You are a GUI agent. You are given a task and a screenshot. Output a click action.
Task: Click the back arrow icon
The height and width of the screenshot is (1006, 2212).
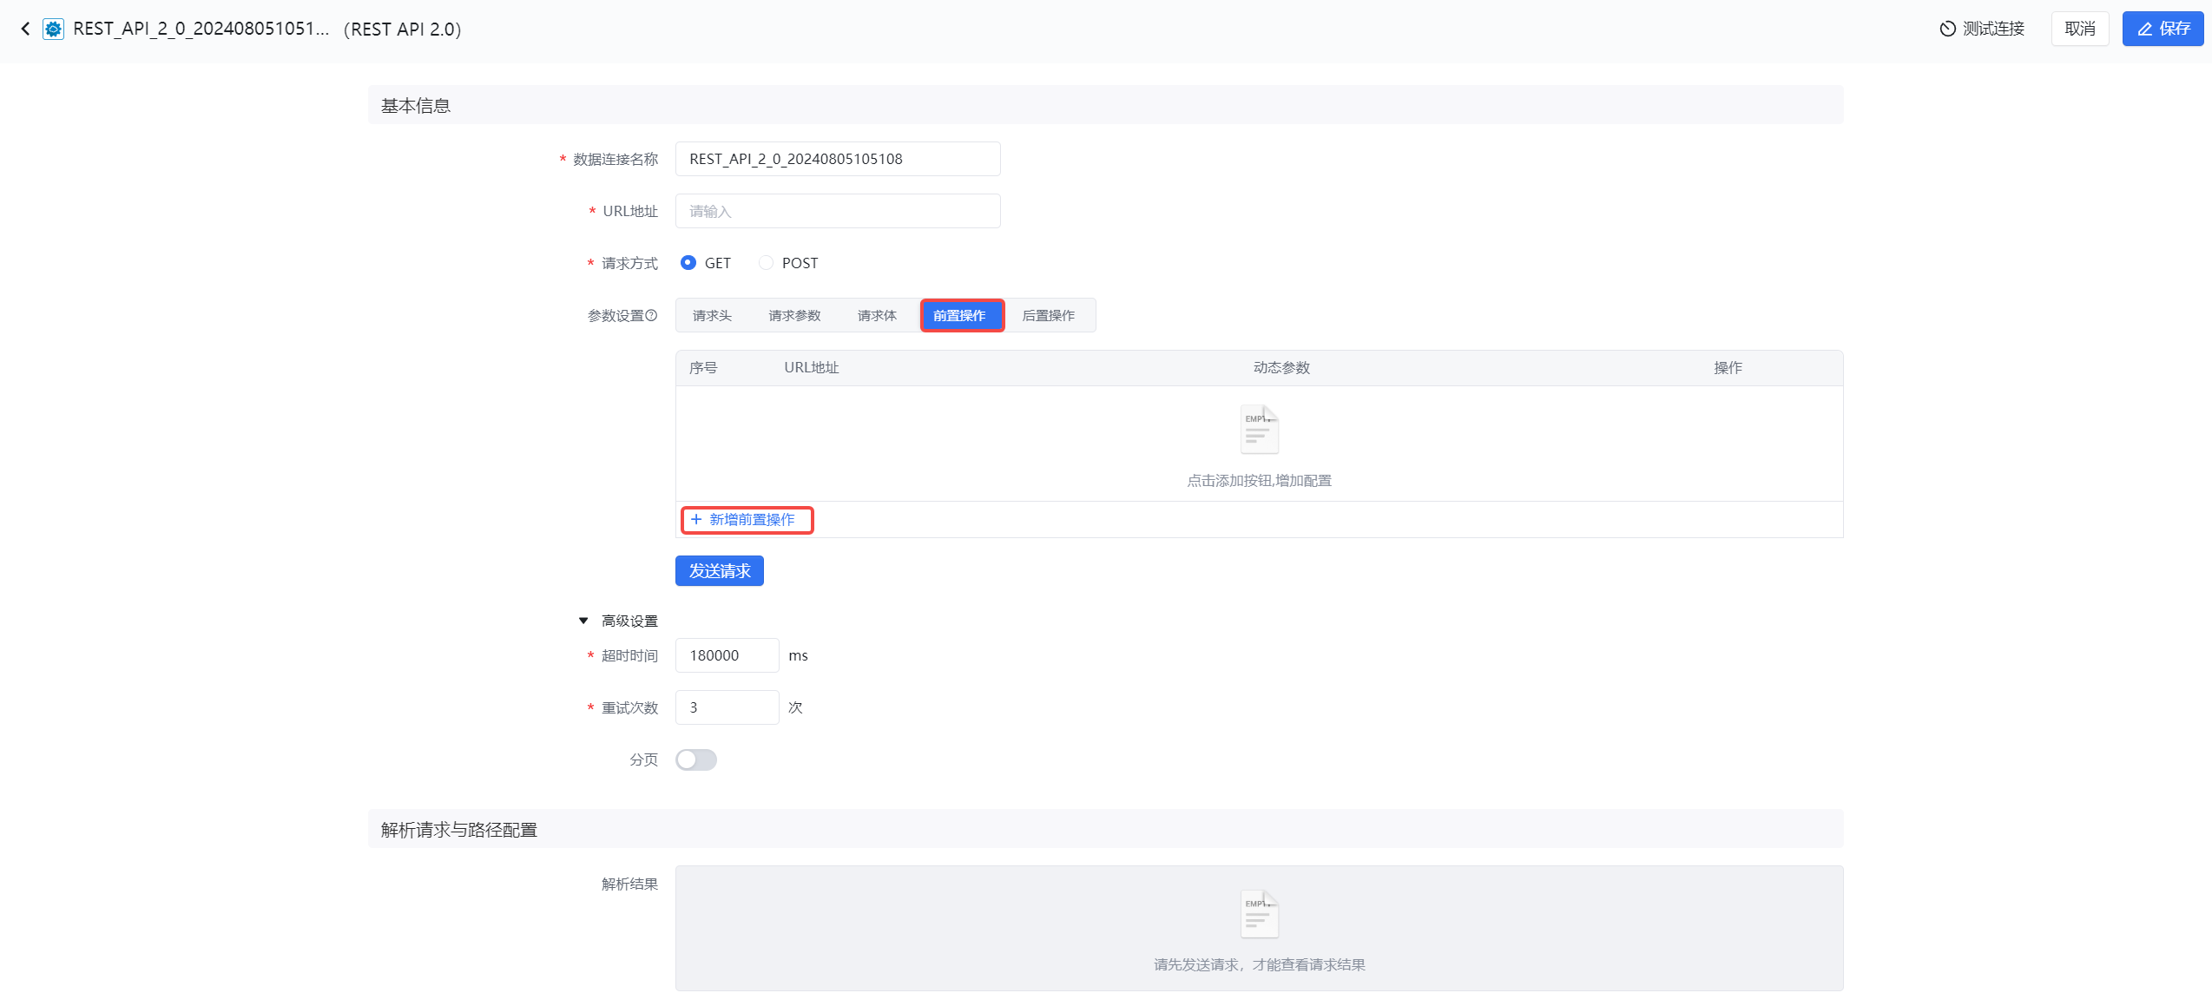(x=25, y=29)
